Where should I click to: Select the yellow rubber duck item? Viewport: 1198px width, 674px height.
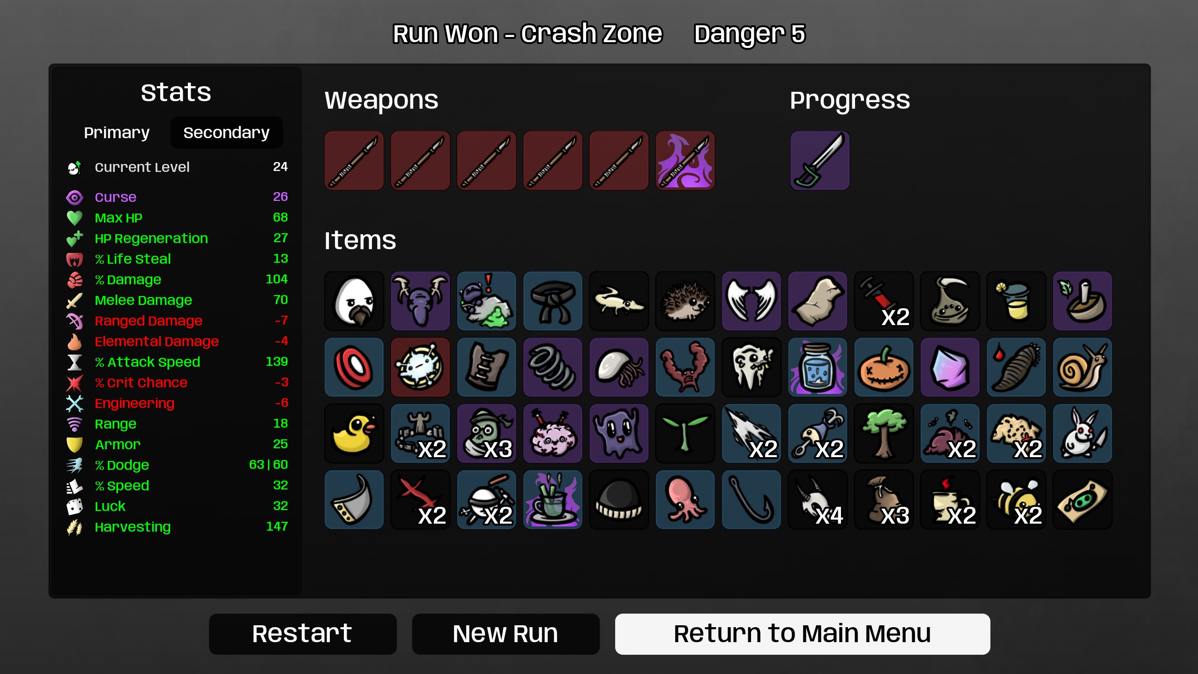coord(354,434)
